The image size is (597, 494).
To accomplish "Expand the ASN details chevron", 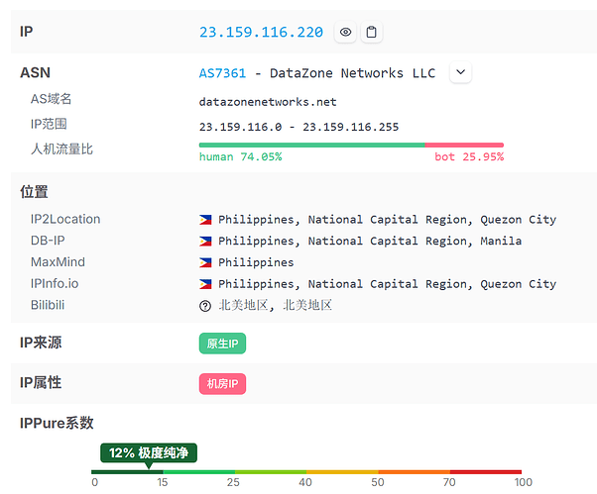I will pos(461,72).
